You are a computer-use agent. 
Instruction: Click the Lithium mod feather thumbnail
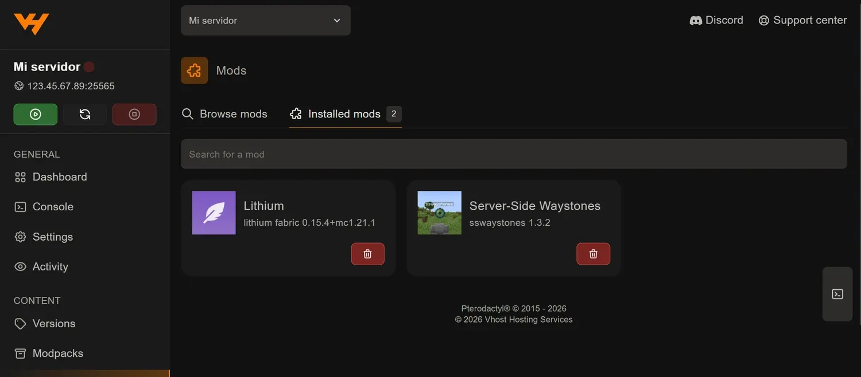pos(214,213)
